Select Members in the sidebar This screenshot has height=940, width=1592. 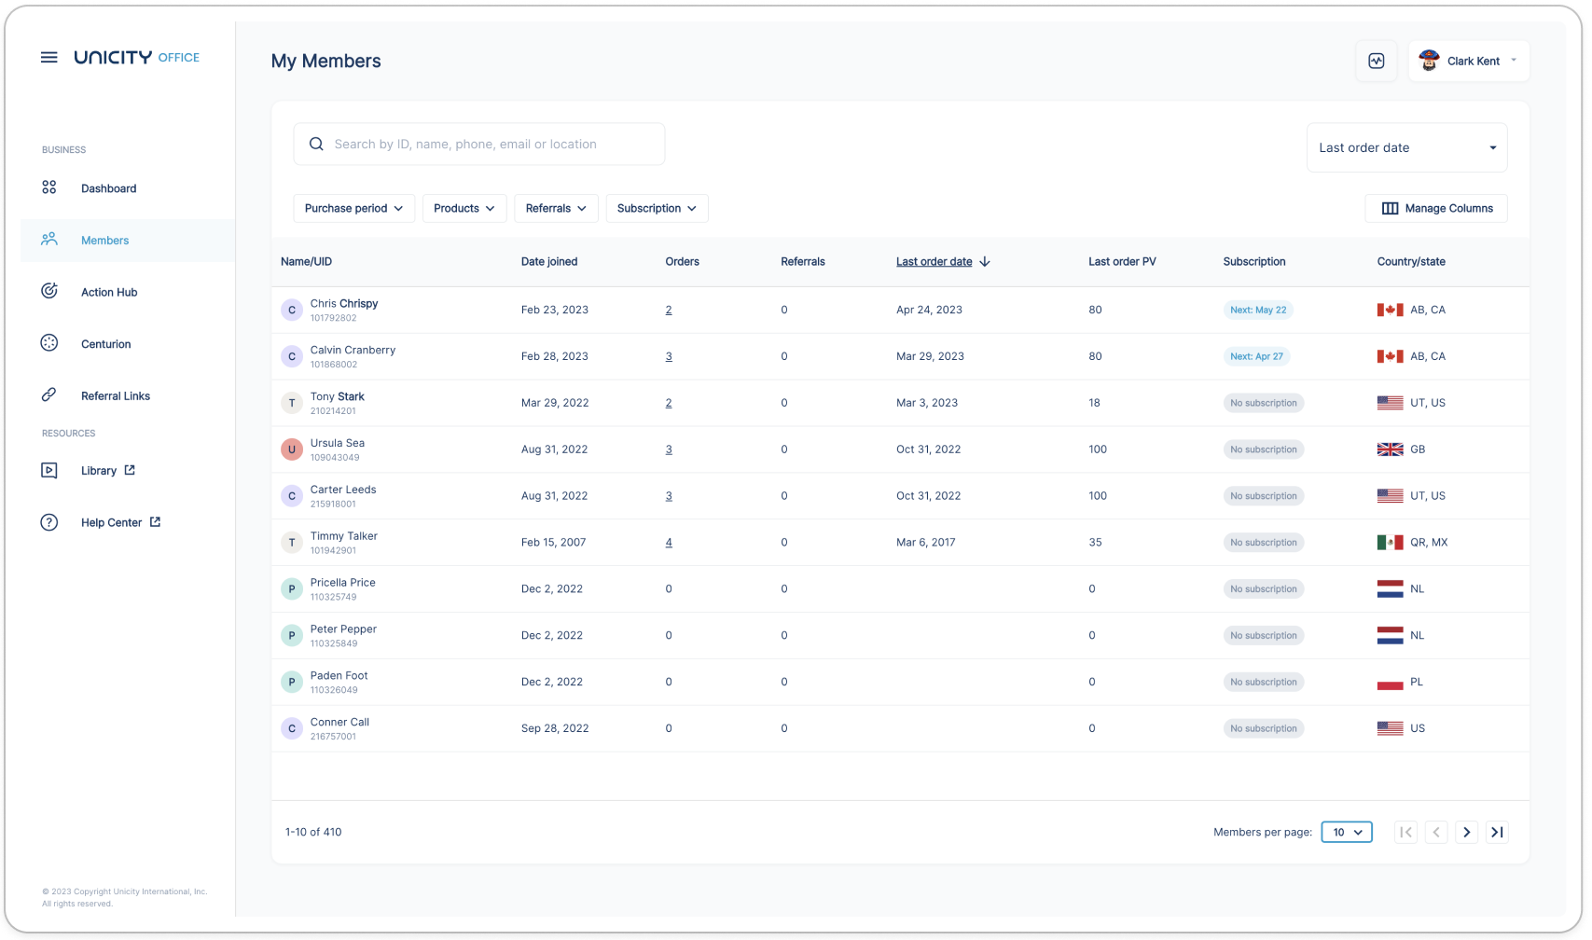tap(104, 241)
